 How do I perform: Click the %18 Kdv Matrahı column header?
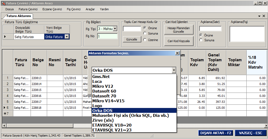[257, 62]
